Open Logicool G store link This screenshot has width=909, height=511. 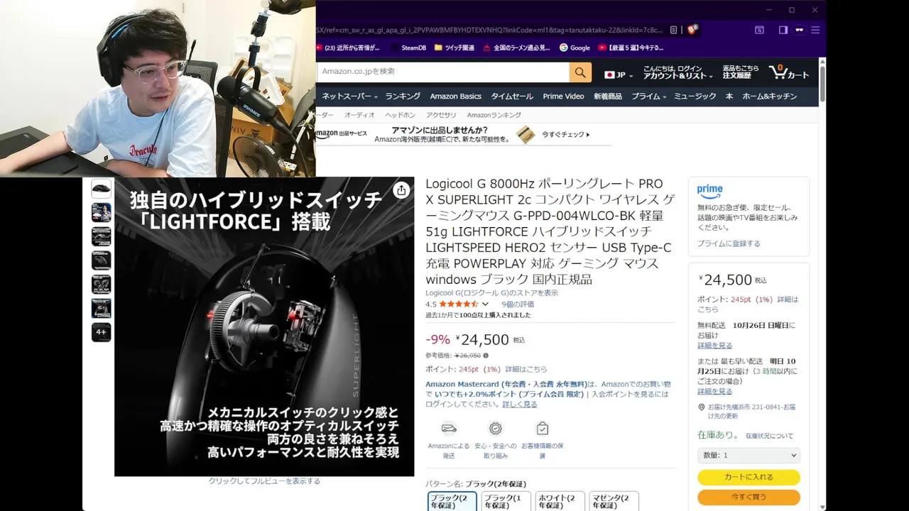coord(491,292)
